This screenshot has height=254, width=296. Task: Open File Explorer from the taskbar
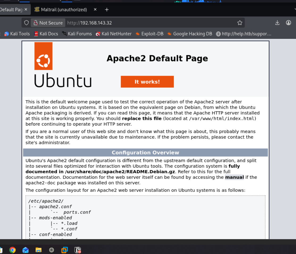39,250
